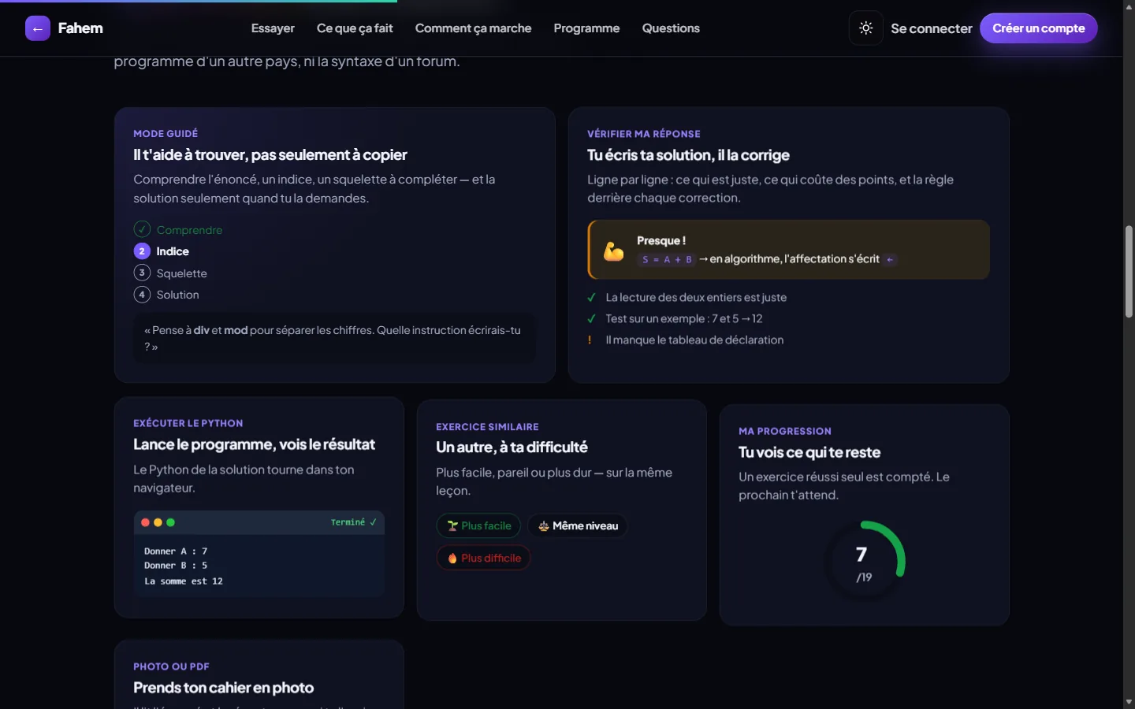Go to Ce que ça fait section
1135x709 pixels.
[x=355, y=28]
